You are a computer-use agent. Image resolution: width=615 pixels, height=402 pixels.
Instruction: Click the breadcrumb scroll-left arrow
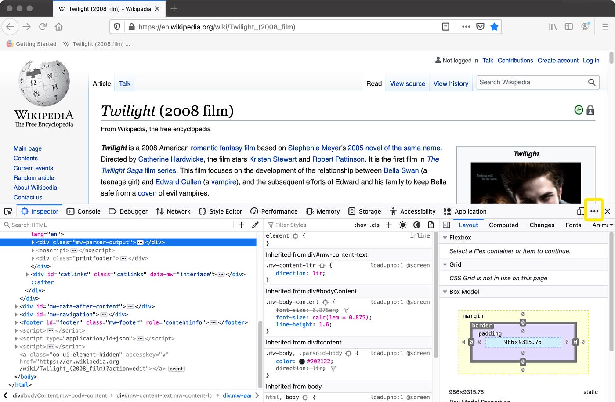click(x=5, y=395)
